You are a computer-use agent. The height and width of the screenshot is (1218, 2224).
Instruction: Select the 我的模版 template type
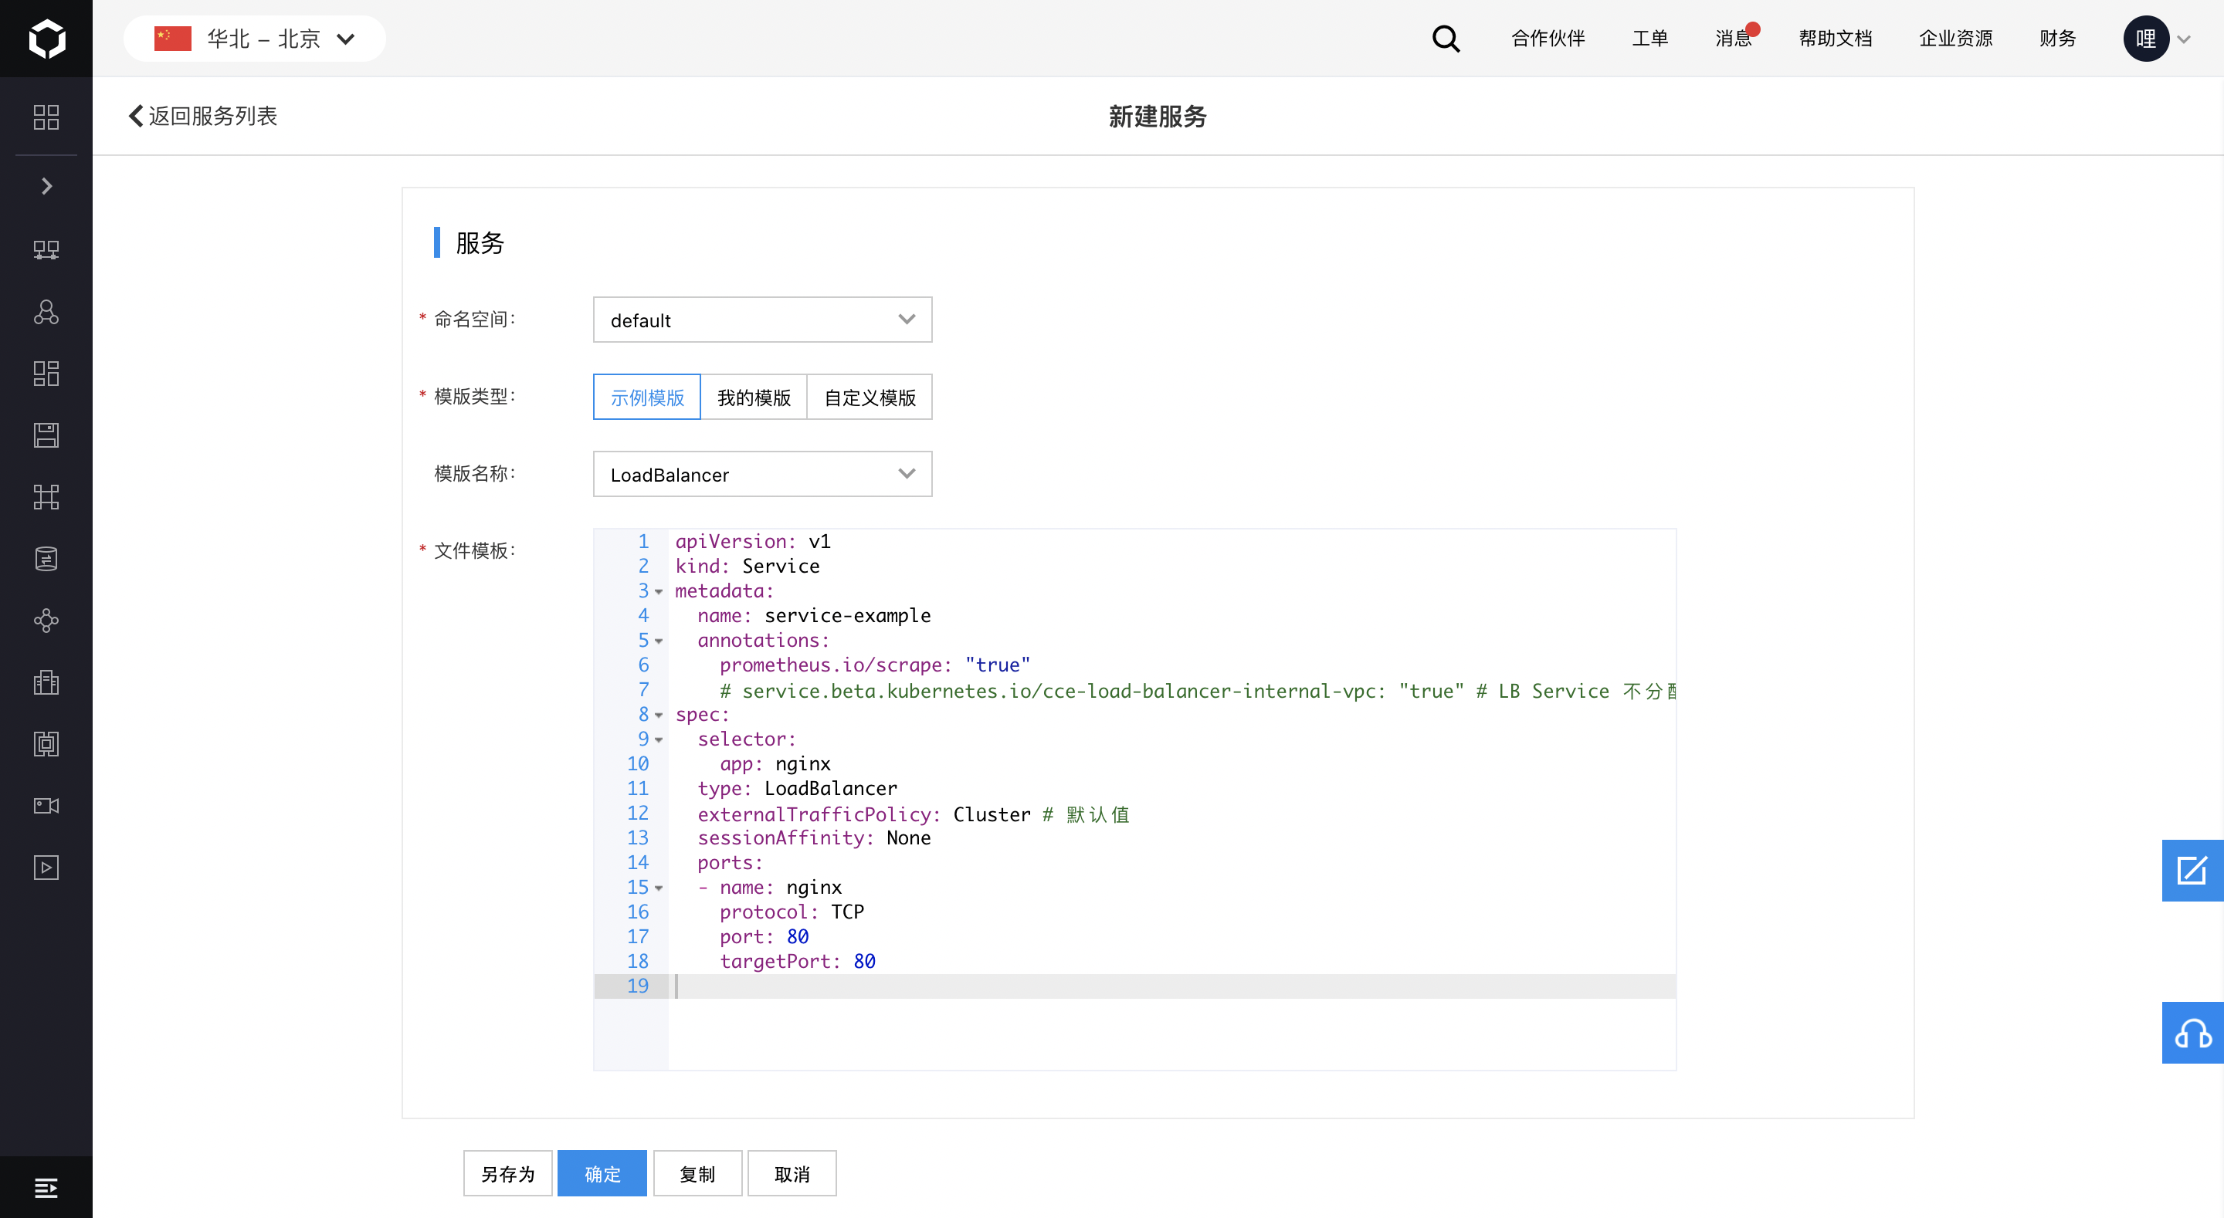pos(754,397)
